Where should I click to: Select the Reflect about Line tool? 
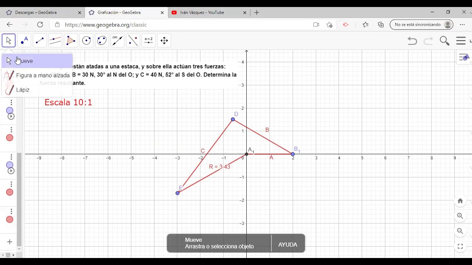[x=133, y=40]
